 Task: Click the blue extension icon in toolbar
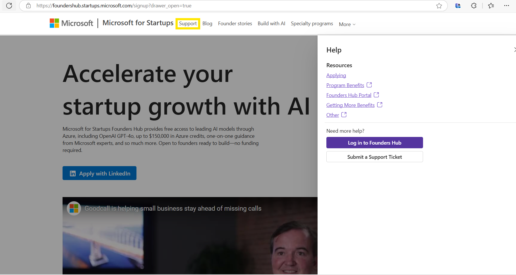(458, 6)
